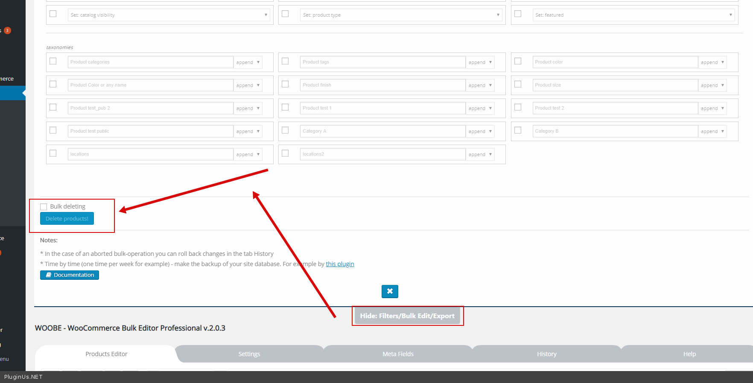Follow the "this plugin" backup link

click(340, 264)
